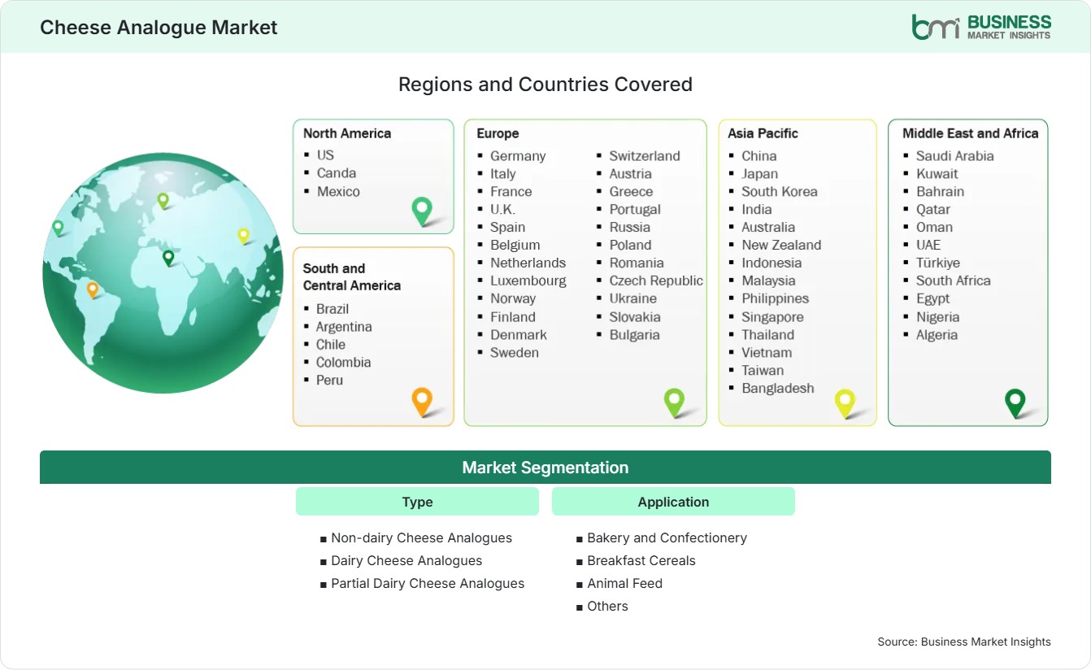Click the Source: Business Market Insights note
The width and height of the screenshot is (1091, 670).
(964, 642)
